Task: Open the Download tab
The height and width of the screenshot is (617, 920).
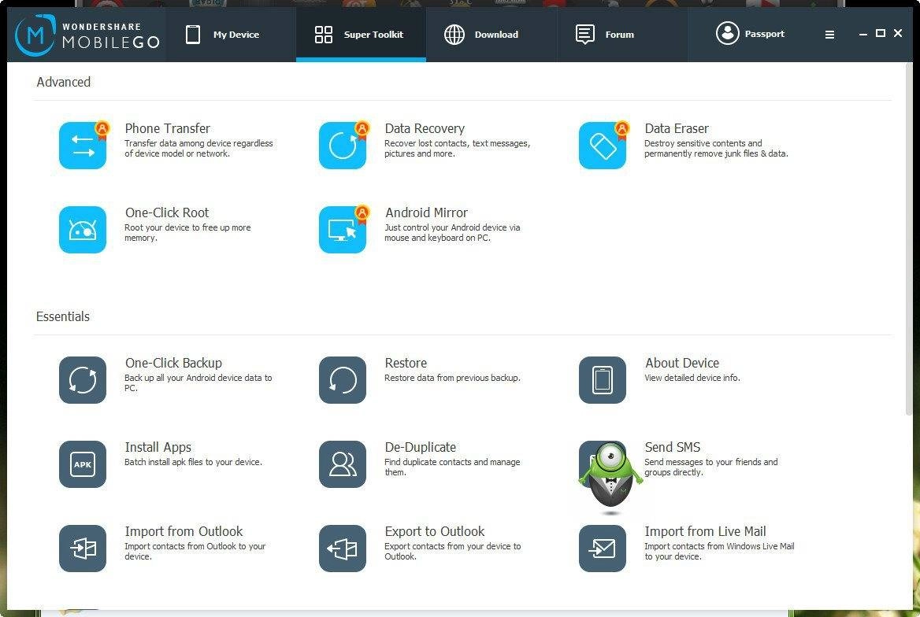Action: coord(492,35)
